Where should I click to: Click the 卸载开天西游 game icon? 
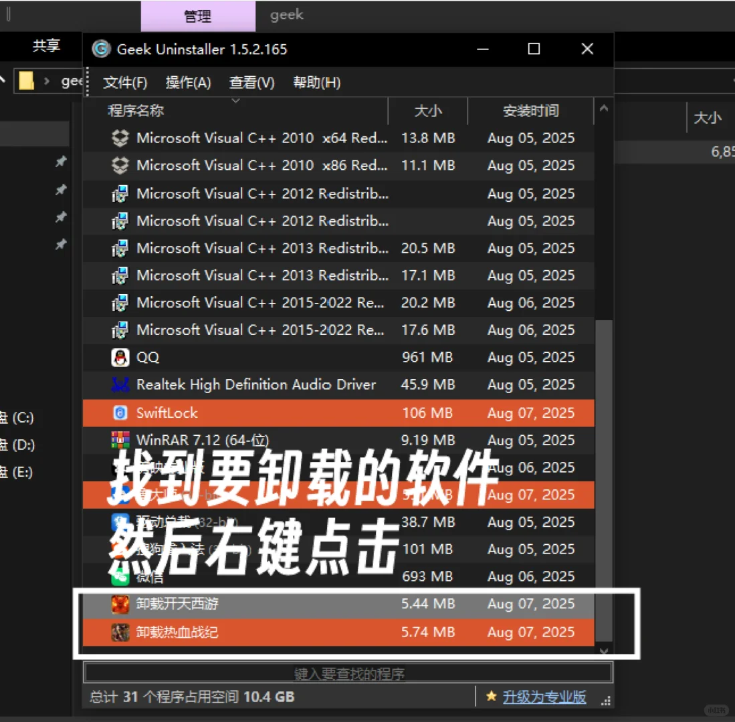[120, 604]
